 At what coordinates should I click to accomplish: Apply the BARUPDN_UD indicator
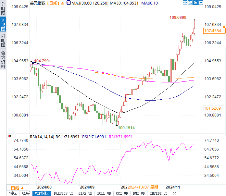pos(63,193)
